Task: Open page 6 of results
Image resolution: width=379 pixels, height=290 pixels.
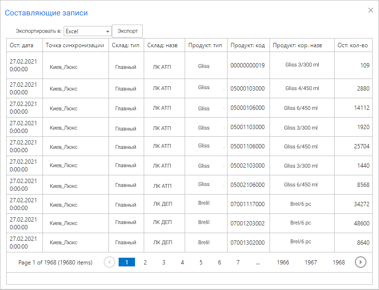Action: pos(219,262)
